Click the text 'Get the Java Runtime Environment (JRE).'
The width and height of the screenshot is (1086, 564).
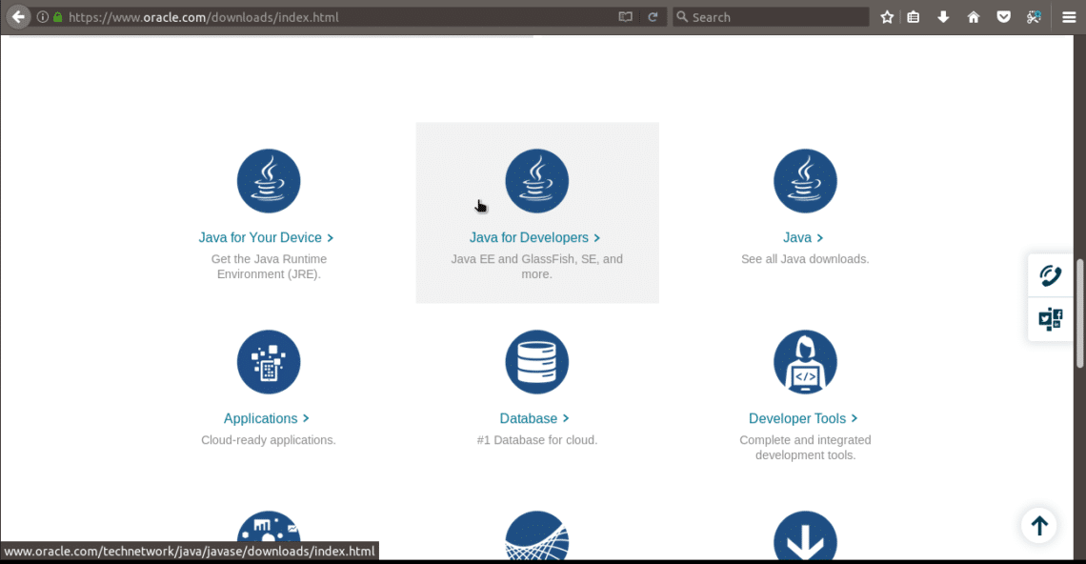(269, 267)
